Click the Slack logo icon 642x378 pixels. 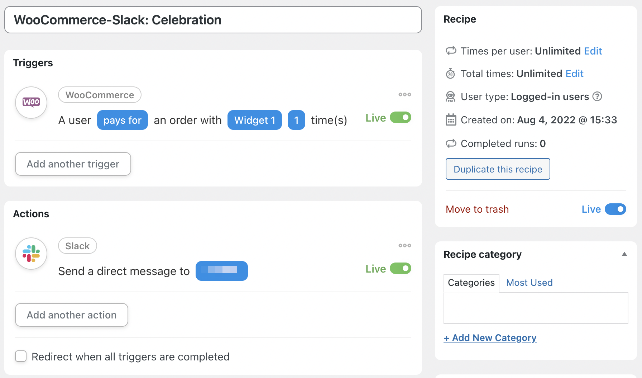[x=31, y=253]
